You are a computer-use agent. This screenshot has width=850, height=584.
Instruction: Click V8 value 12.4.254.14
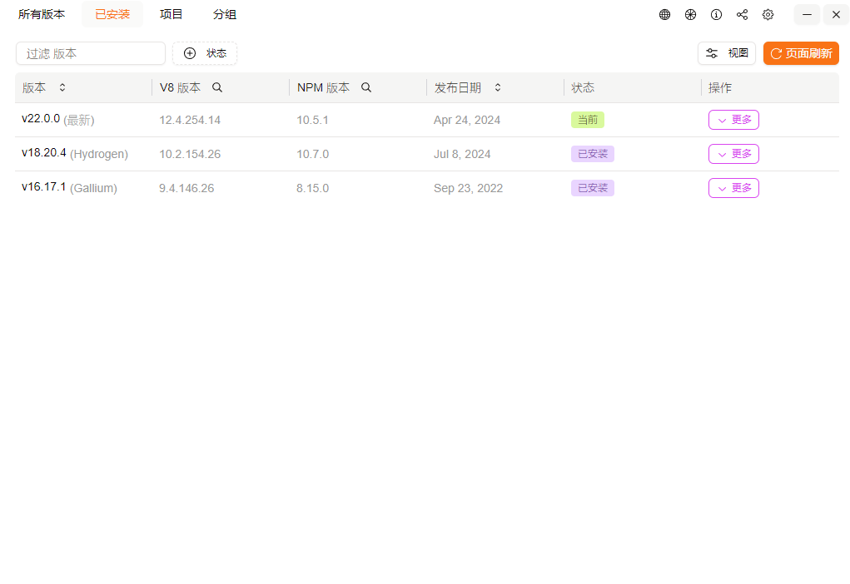click(190, 121)
